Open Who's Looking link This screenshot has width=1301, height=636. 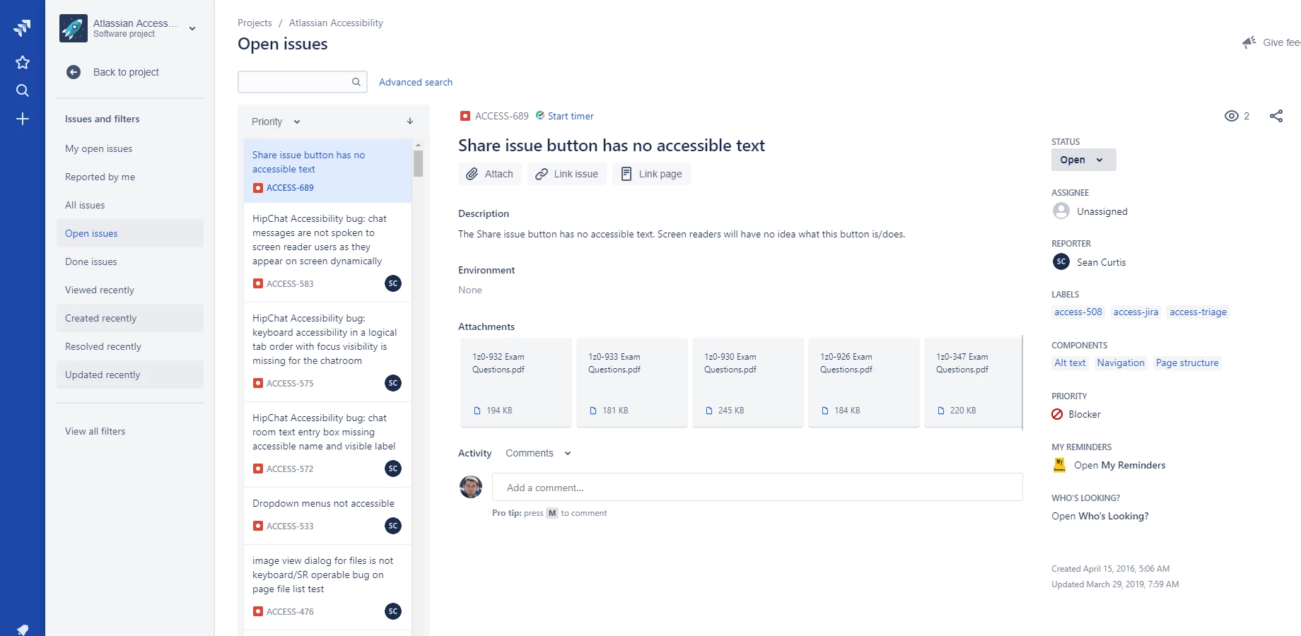[x=1099, y=516]
